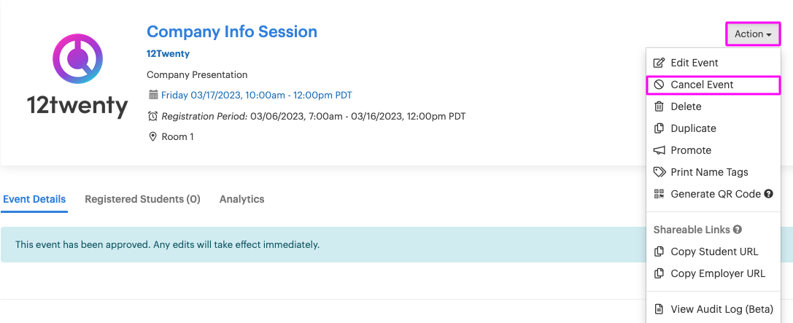Click the View Audit Log document icon
The width and height of the screenshot is (793, 323).
click(x=659, y=309)
